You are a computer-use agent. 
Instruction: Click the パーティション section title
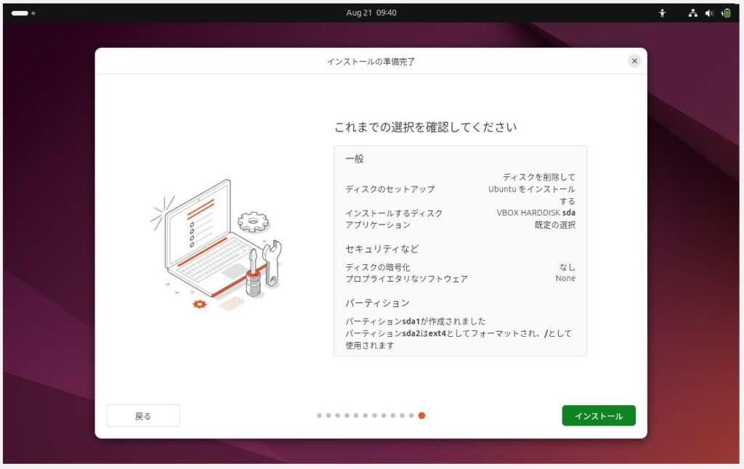click(x=377, y=303)
